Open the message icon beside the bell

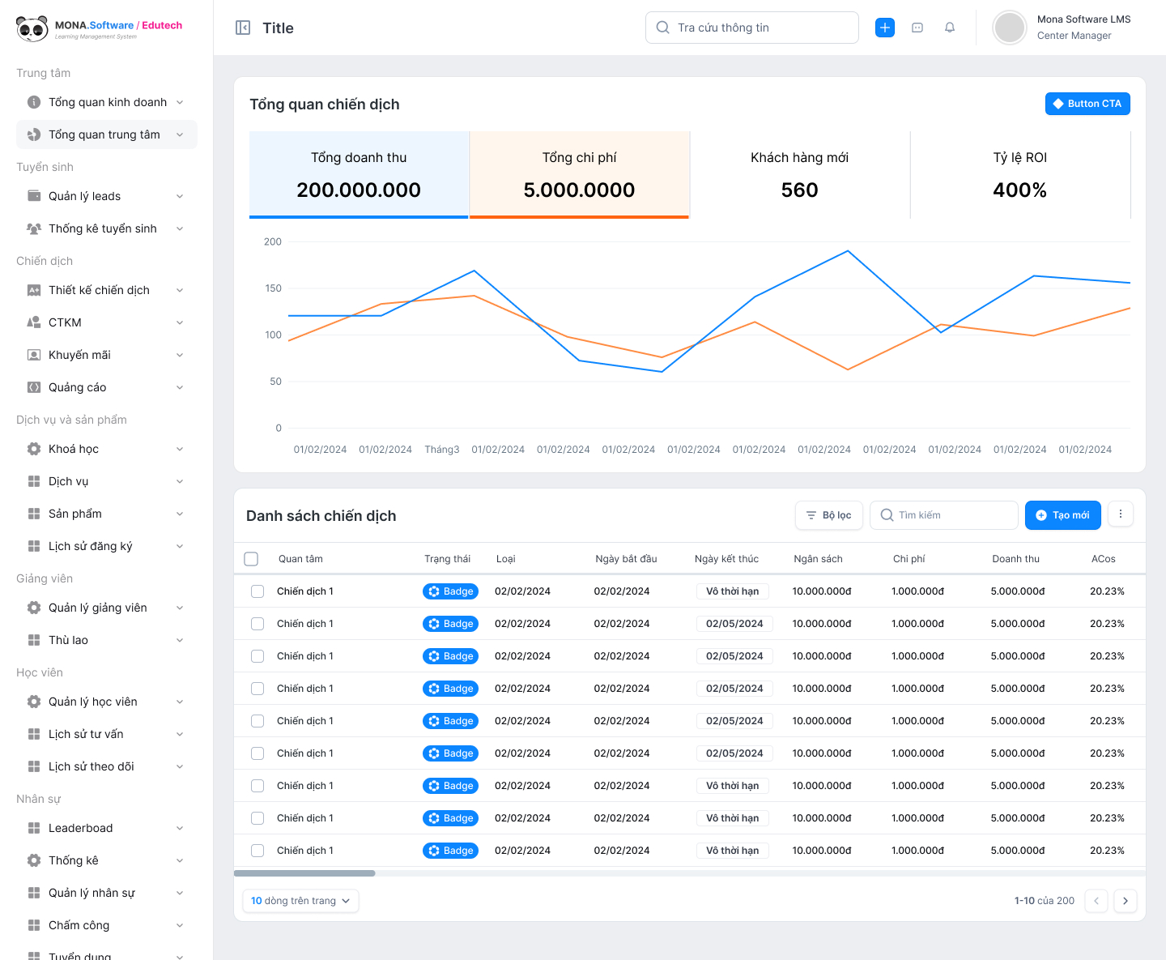click(917, 28)
